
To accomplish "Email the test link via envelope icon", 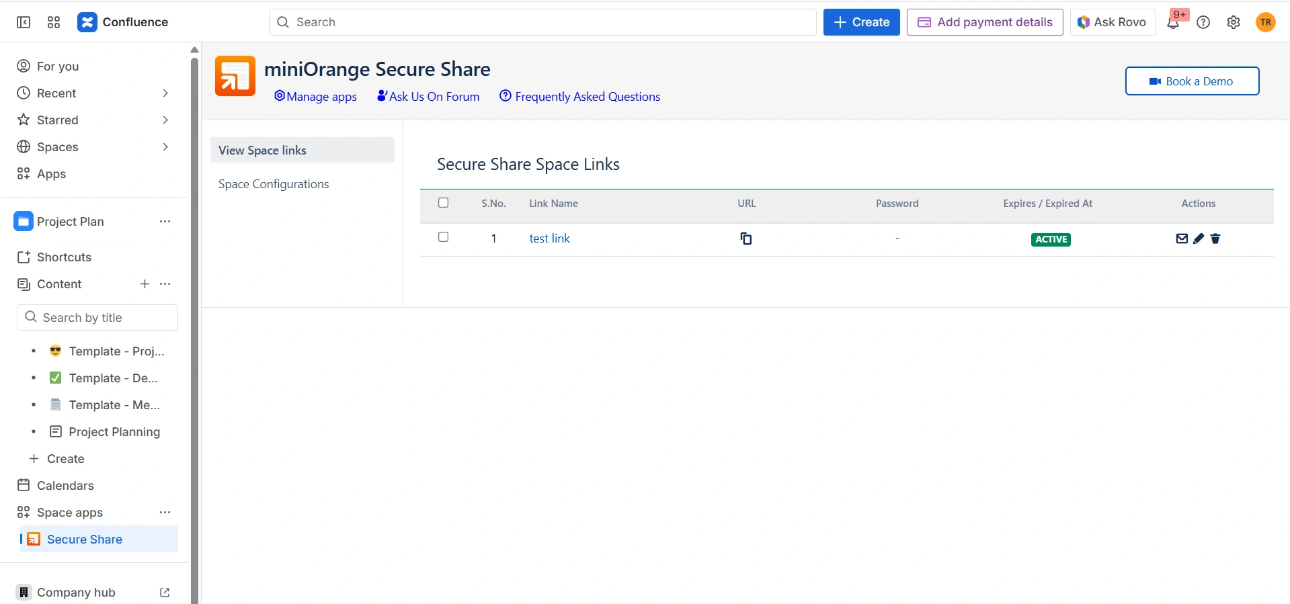I will (1182, 239).
